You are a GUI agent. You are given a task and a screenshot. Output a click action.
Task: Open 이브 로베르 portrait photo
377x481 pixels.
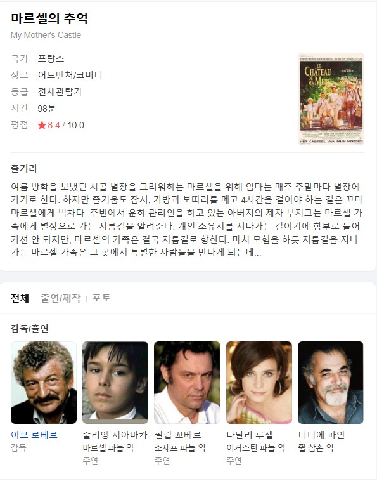pos(44,383)
